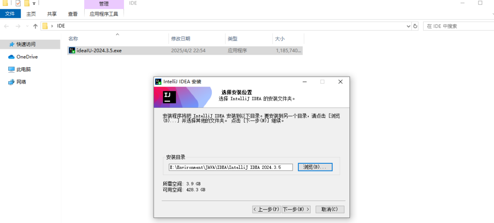Click the IJ logo in installer header

point(169,98)
